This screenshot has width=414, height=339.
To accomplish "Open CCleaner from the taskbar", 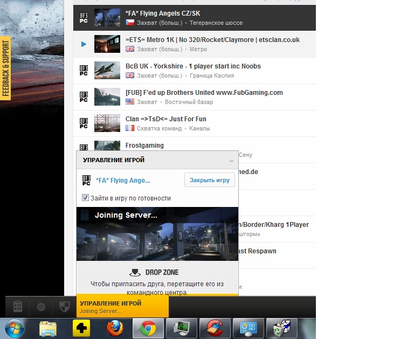I will click(215, 328).
